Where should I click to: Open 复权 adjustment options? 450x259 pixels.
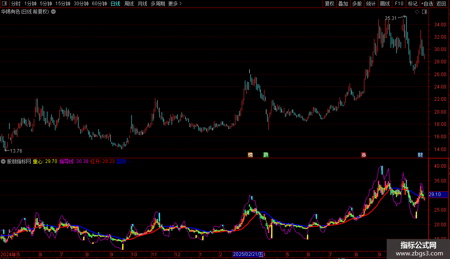[329, 4]
